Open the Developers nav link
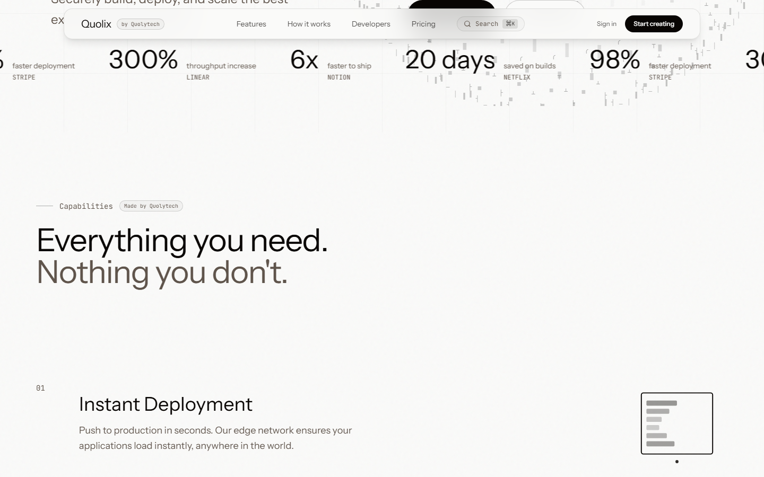The width and height of the screenshot is (764, 477). 371,24
